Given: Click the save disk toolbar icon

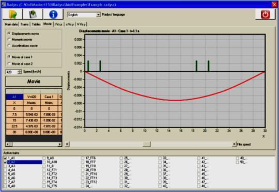Looking at the screenshot, I should pyautogui.click(x=33, y=14).
